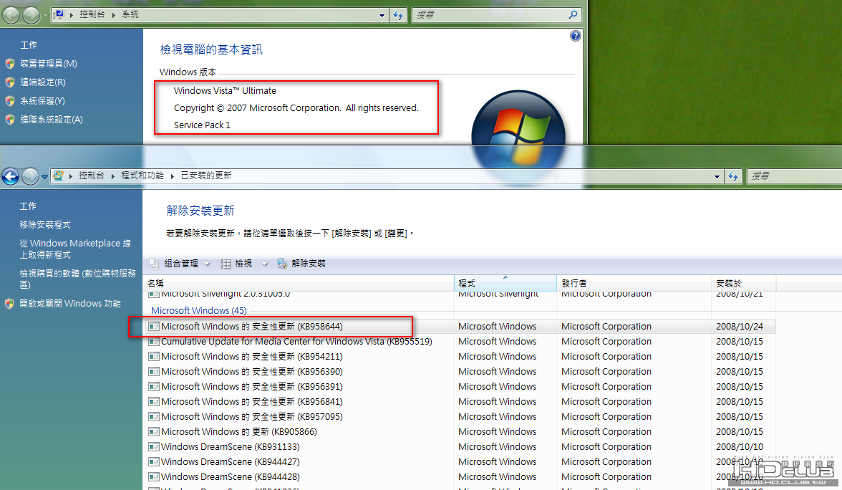
Task: Open 組合管理 toolbar dropdown
Action: point(180,264)
